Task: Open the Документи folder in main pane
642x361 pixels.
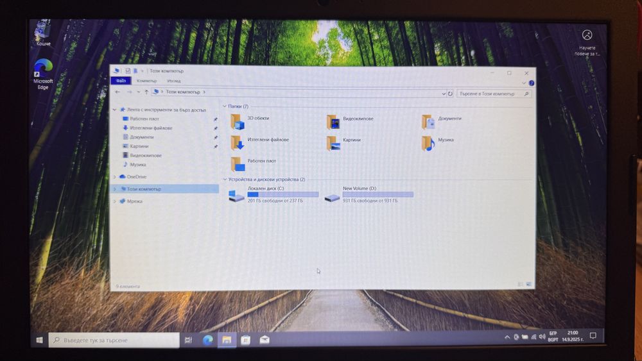Action: (442, 121)
